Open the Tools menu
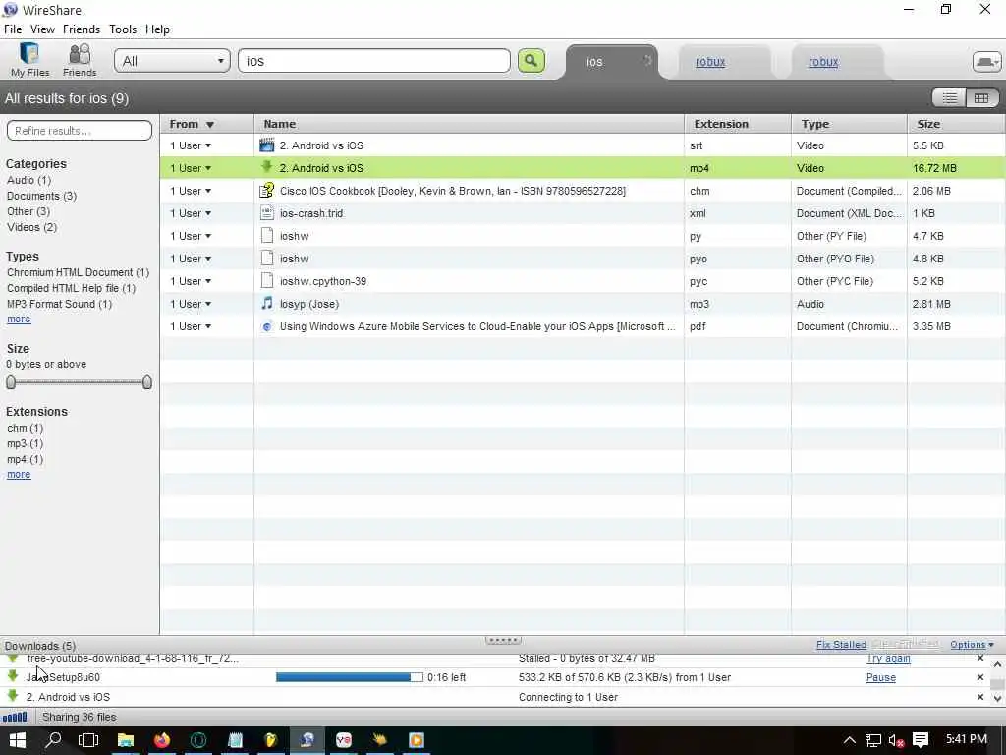Viewport: 1006px width, 755px height. tap(123, 29)
